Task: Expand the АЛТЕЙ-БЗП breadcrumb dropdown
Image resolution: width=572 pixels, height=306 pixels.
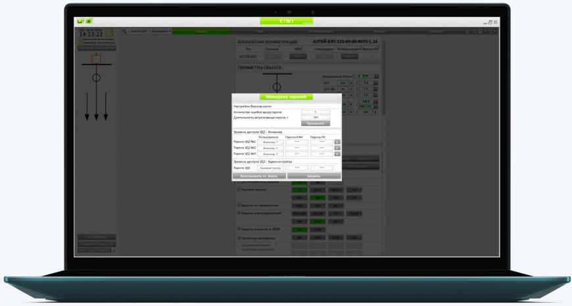Action: tap(138, 31)
